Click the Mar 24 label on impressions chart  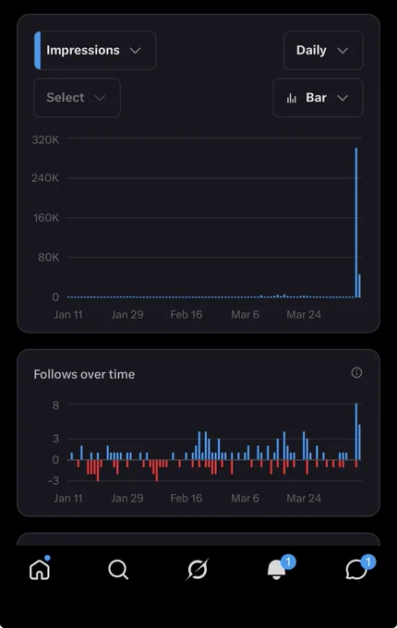tap(304, 315)
